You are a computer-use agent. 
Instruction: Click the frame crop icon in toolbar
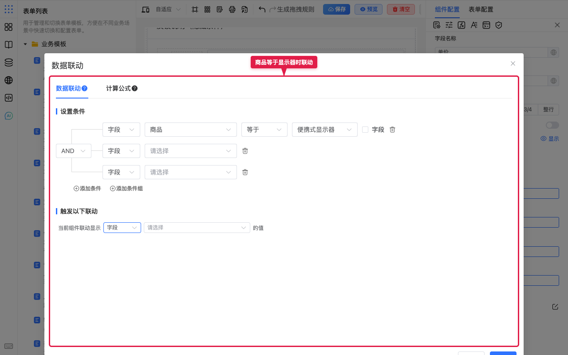[x=195, y=9]
